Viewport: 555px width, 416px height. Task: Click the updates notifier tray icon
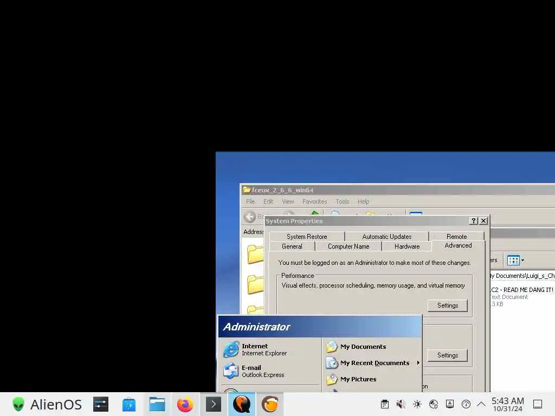[466, 404]
